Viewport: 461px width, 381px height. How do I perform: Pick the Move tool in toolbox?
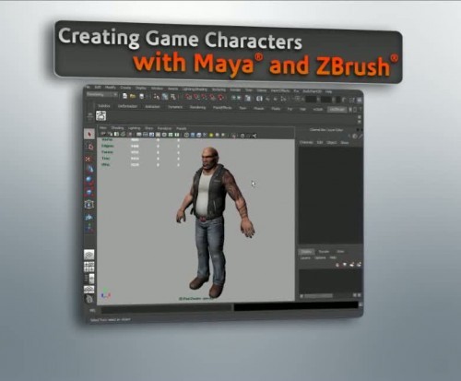(89, 169)
